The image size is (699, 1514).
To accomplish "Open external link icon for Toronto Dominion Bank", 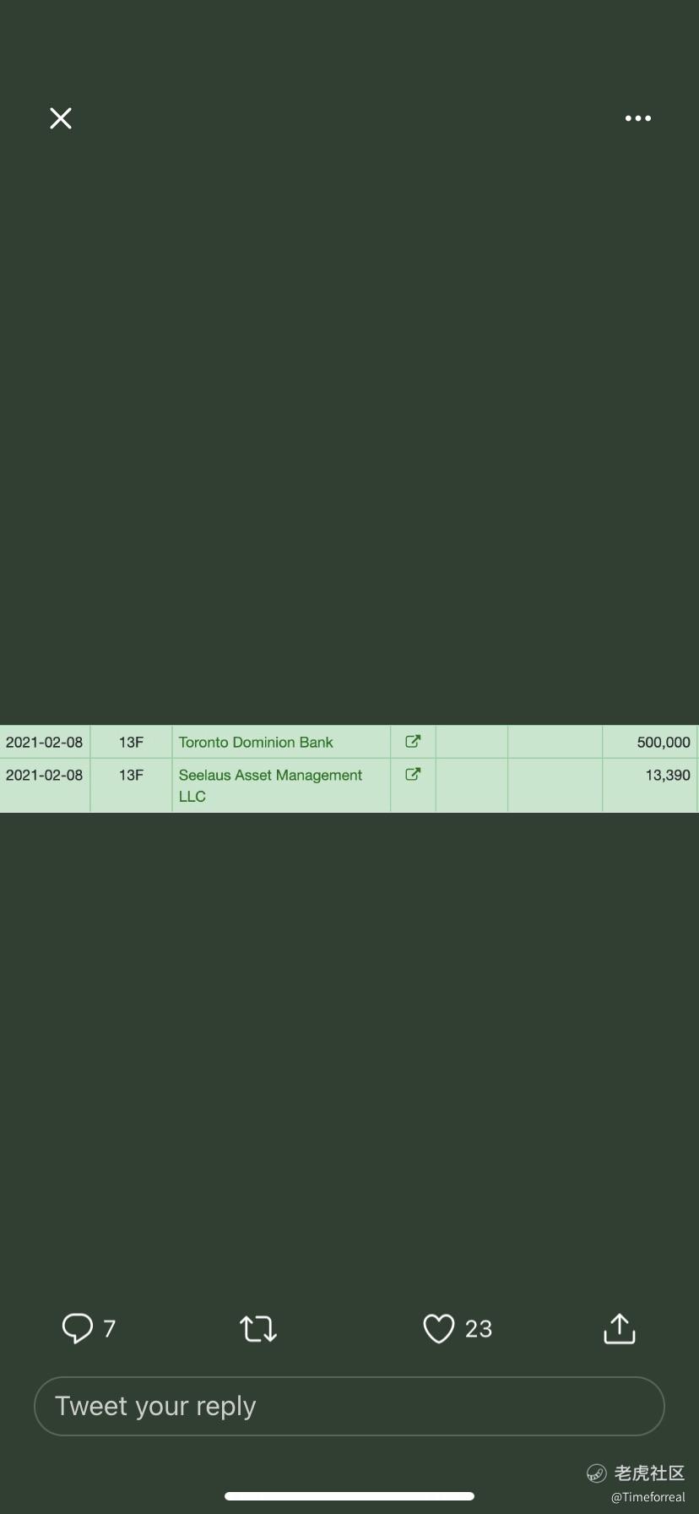I will [413, 741].
